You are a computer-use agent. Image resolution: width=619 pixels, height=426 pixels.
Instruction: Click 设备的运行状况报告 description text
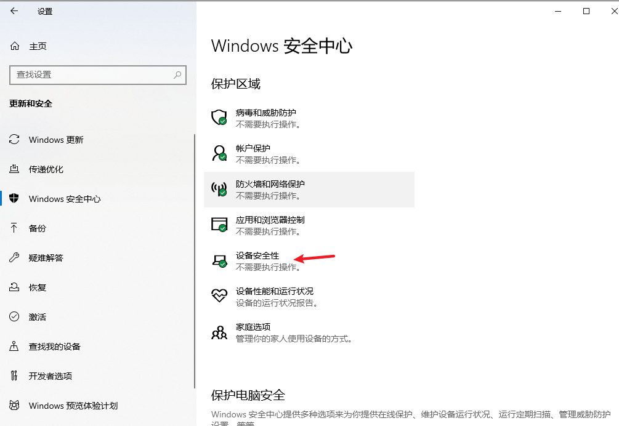[x=277, y=303]
